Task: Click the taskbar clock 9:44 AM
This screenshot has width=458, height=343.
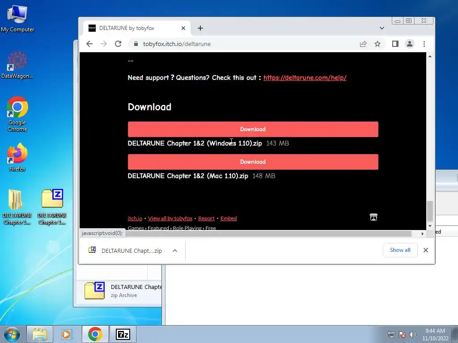Action: tap(435, 334)
